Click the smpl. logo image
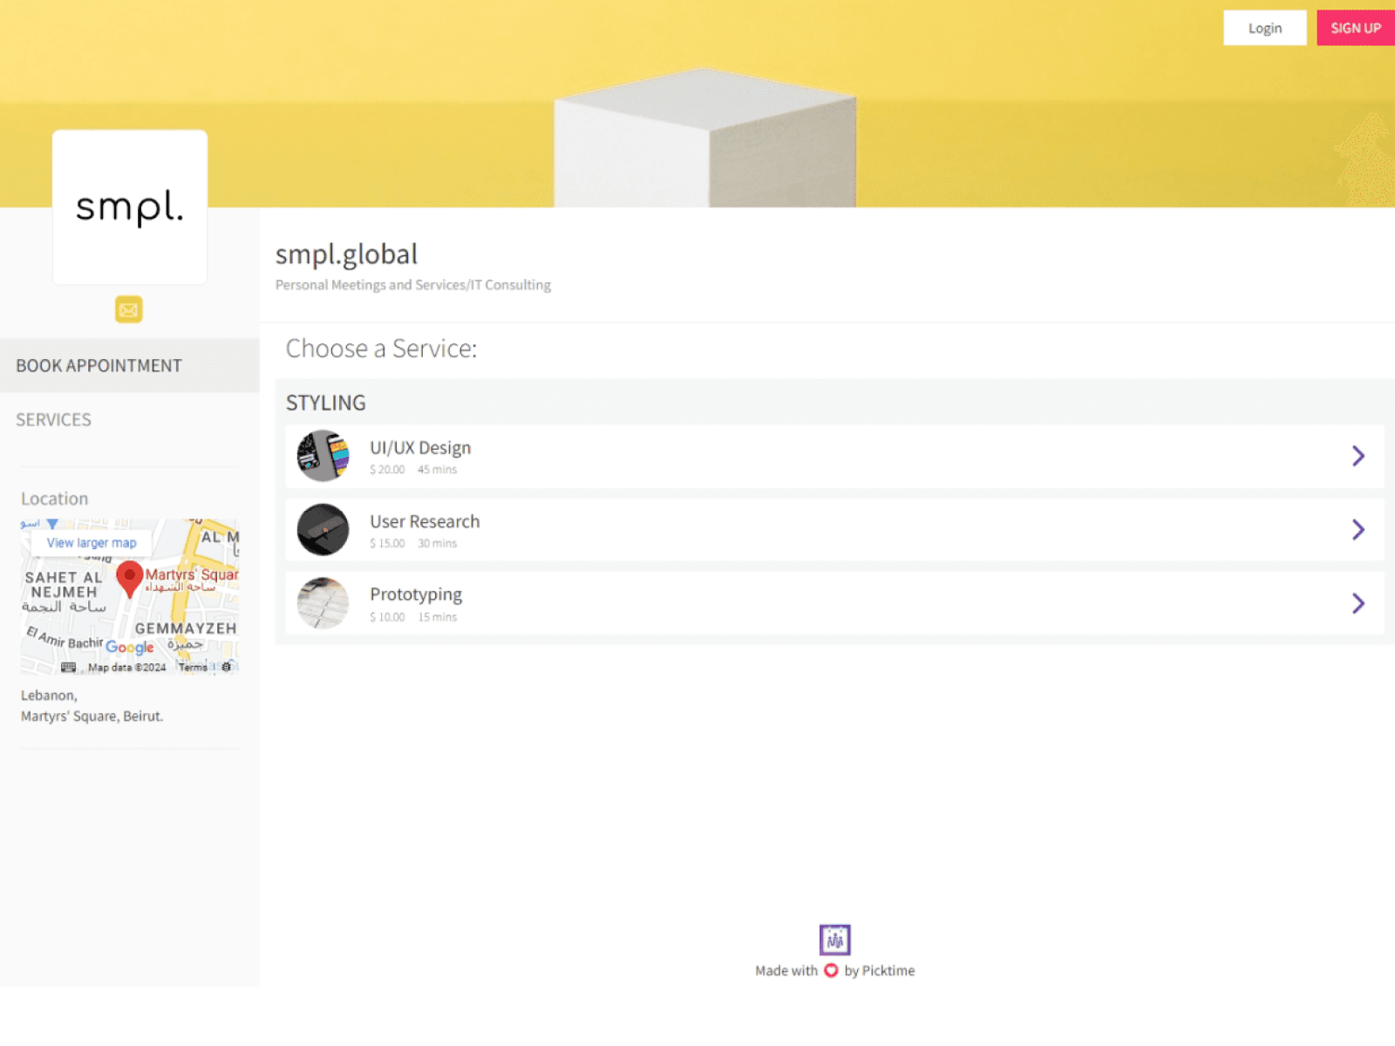The image size is (1395, 1046). pyautogui.click(x=130, y=207)
